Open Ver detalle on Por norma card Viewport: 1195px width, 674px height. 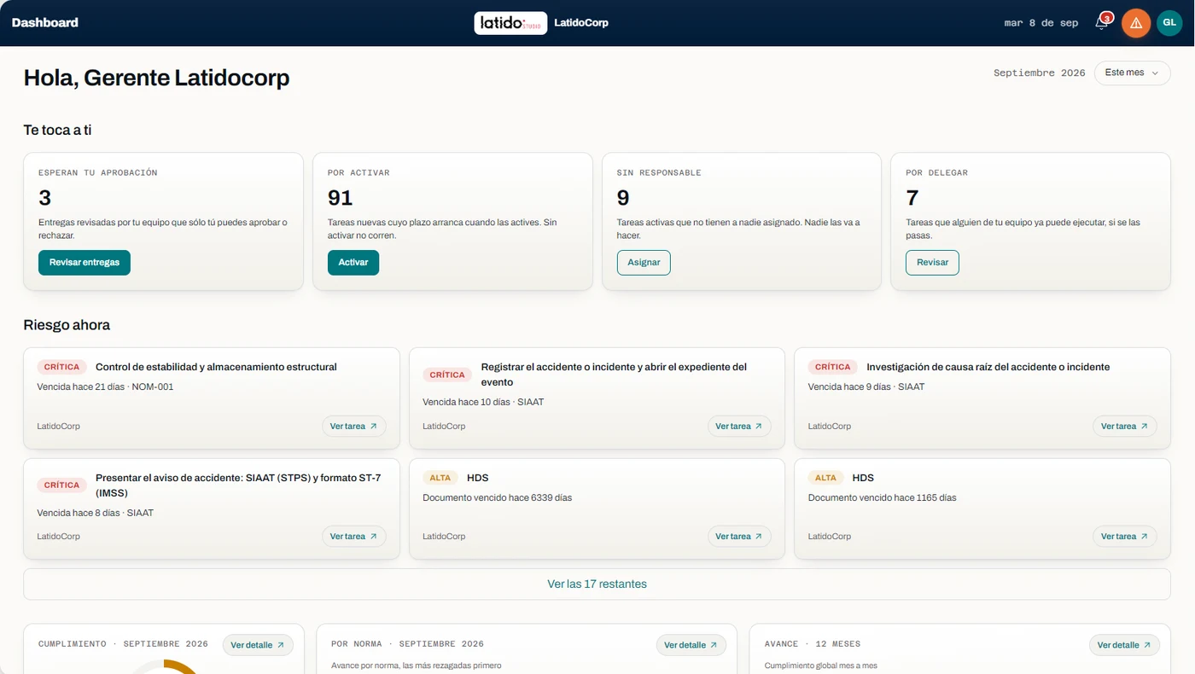691,645
